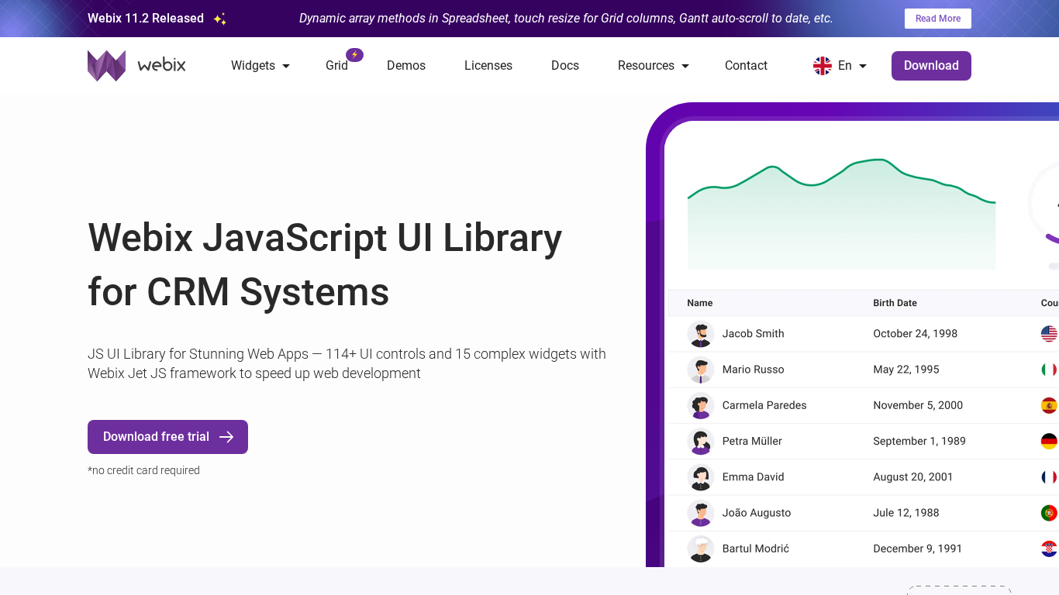The image size is (1059, 595).
Task: Click the Webix 11.2 Released banner text
Action: 146,19
